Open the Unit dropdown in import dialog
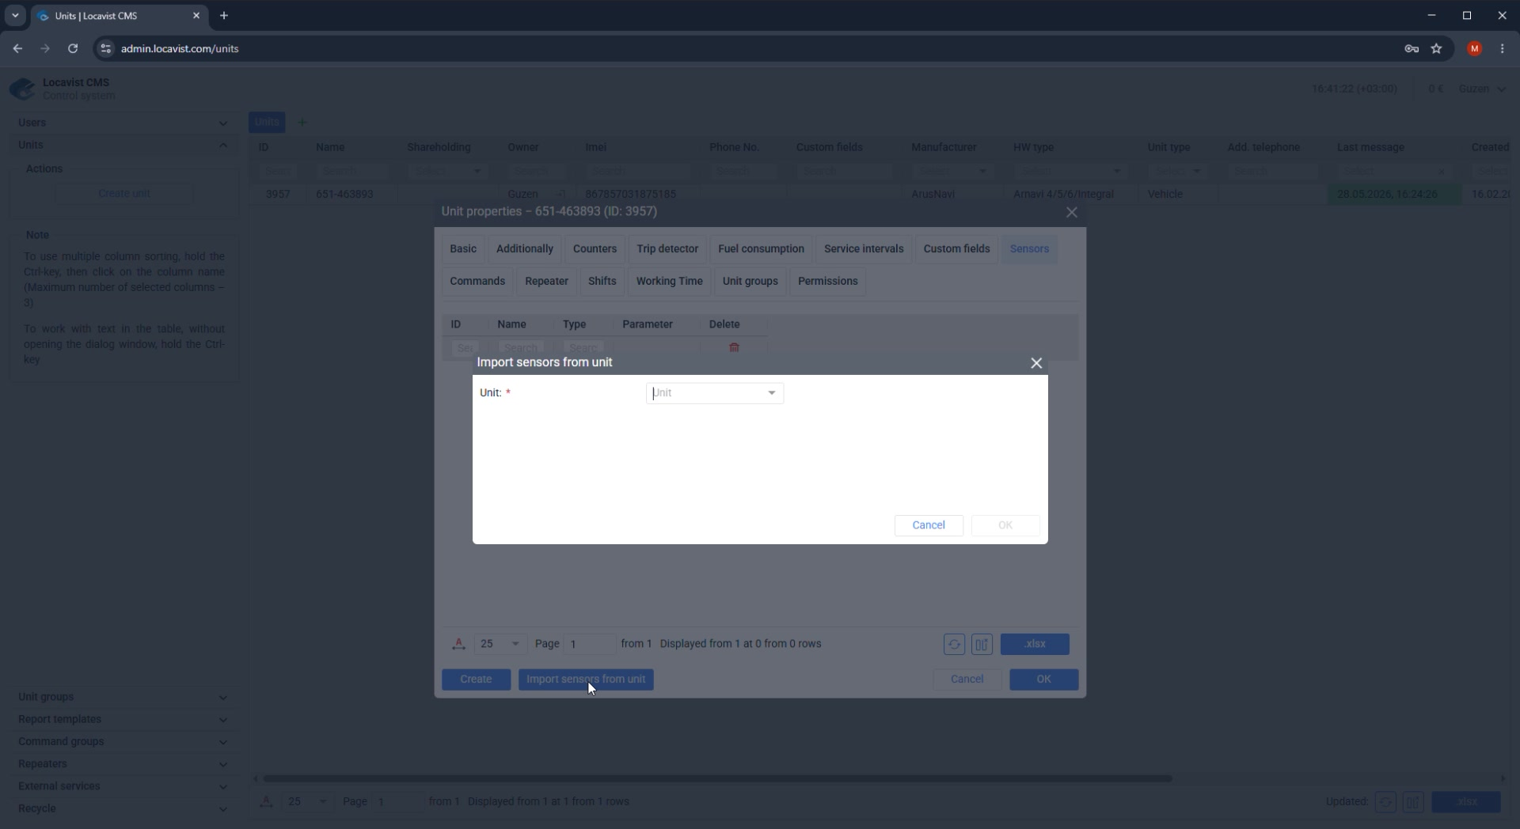Viewport: 1520px width, 829px height. [x=715, y=393]
